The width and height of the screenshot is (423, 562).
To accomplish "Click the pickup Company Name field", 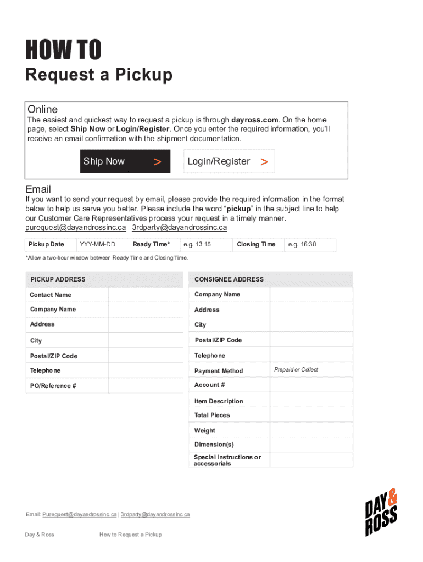I will (145, 310).
